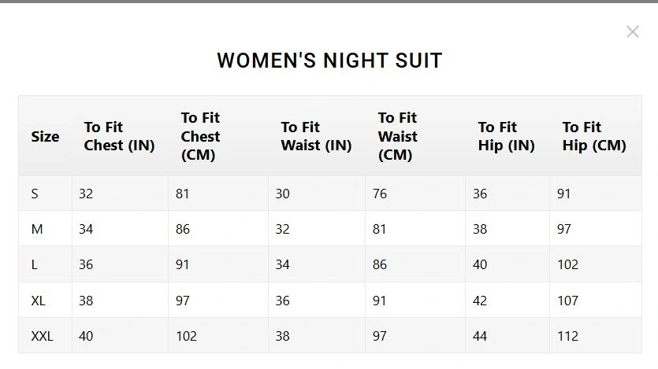Viewport: 658px width, 369px height.
Task: Select the To Fit Hip (CM) header
Action: (x=594, y=136)
